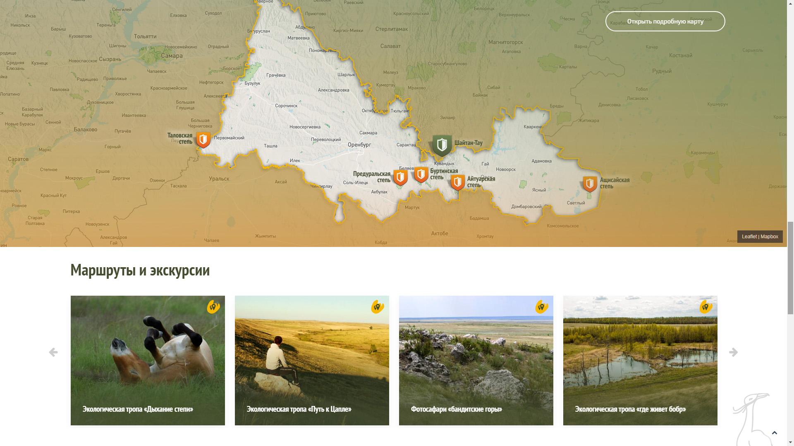Select the Буртинская степь map marker

(x=421, y=175)
